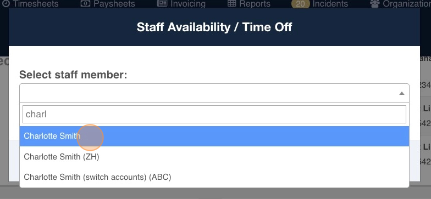Collapse the staff member dropdown arrow
Viewport: 431px width, 199px height.
tap(401, 93)
